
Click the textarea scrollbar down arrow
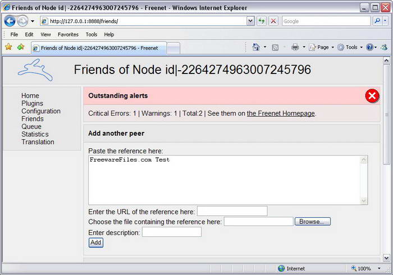pyautogui.click(x=364, y=200)
